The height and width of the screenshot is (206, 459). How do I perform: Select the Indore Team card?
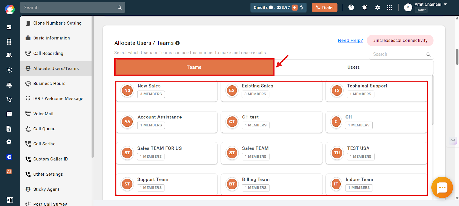tap(376, 184)
